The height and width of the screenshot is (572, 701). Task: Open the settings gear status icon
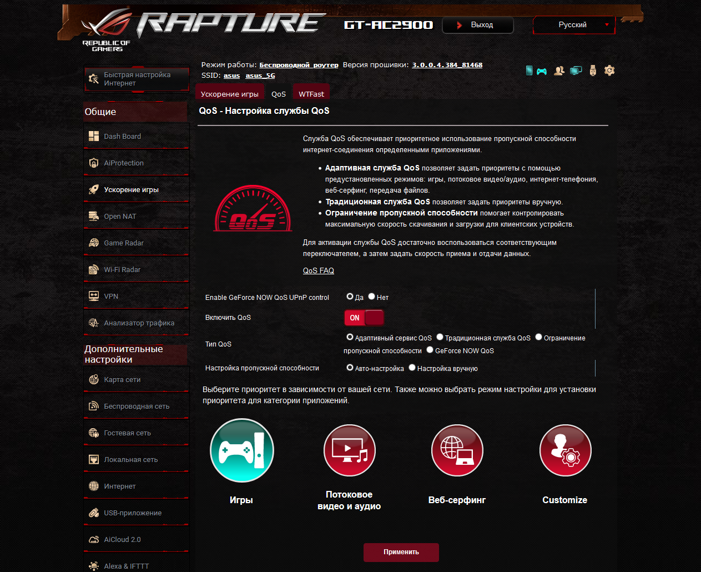609,71
